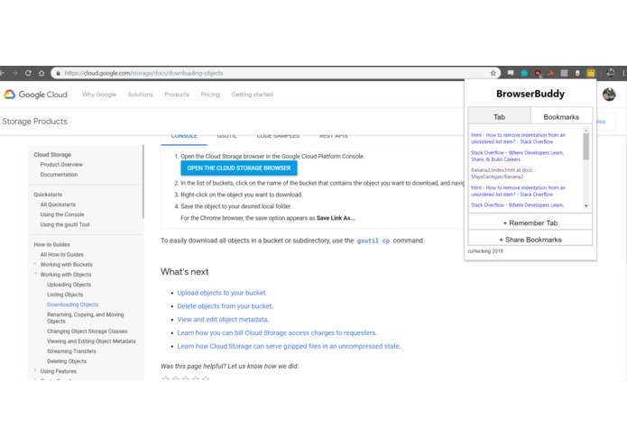
Task: Open Product Overview in sidebar
Action: pos(61,165)
